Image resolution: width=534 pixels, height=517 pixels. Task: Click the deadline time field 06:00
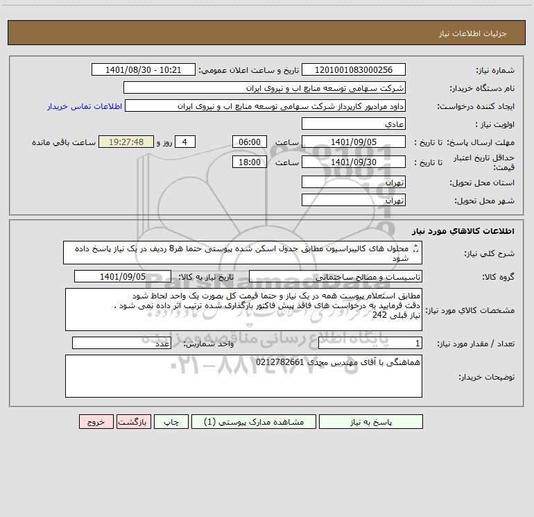coord(249,142)
